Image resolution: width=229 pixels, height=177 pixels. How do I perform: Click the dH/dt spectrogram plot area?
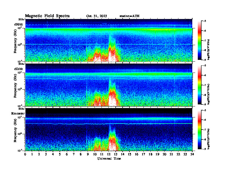point(109,40)
